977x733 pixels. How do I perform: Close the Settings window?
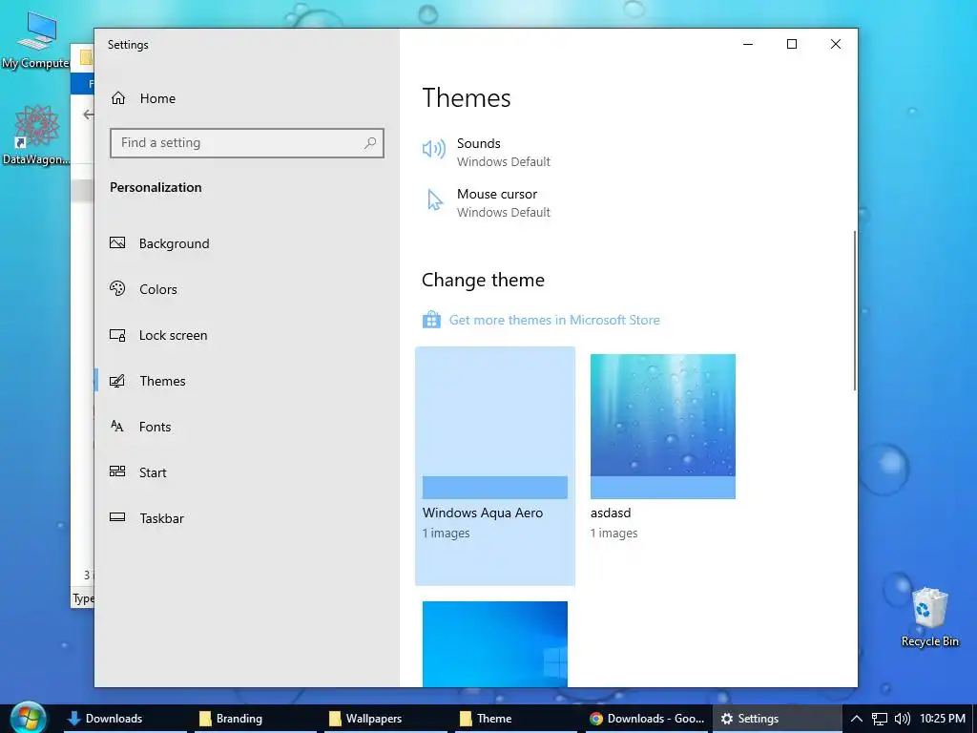point(836,44)
